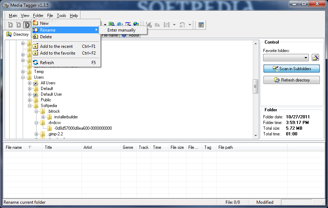
Task: Click the Refresh directory button
Action: click(x=291, y=80)
